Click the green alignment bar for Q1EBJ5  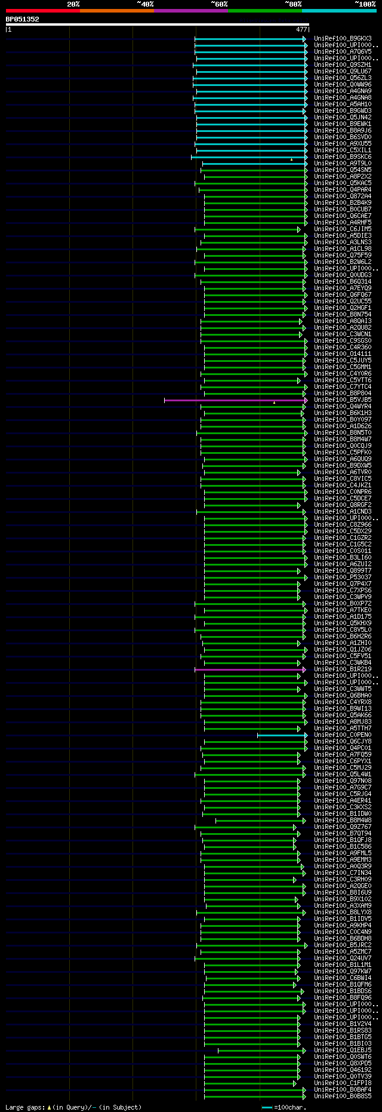[261, 1050]
